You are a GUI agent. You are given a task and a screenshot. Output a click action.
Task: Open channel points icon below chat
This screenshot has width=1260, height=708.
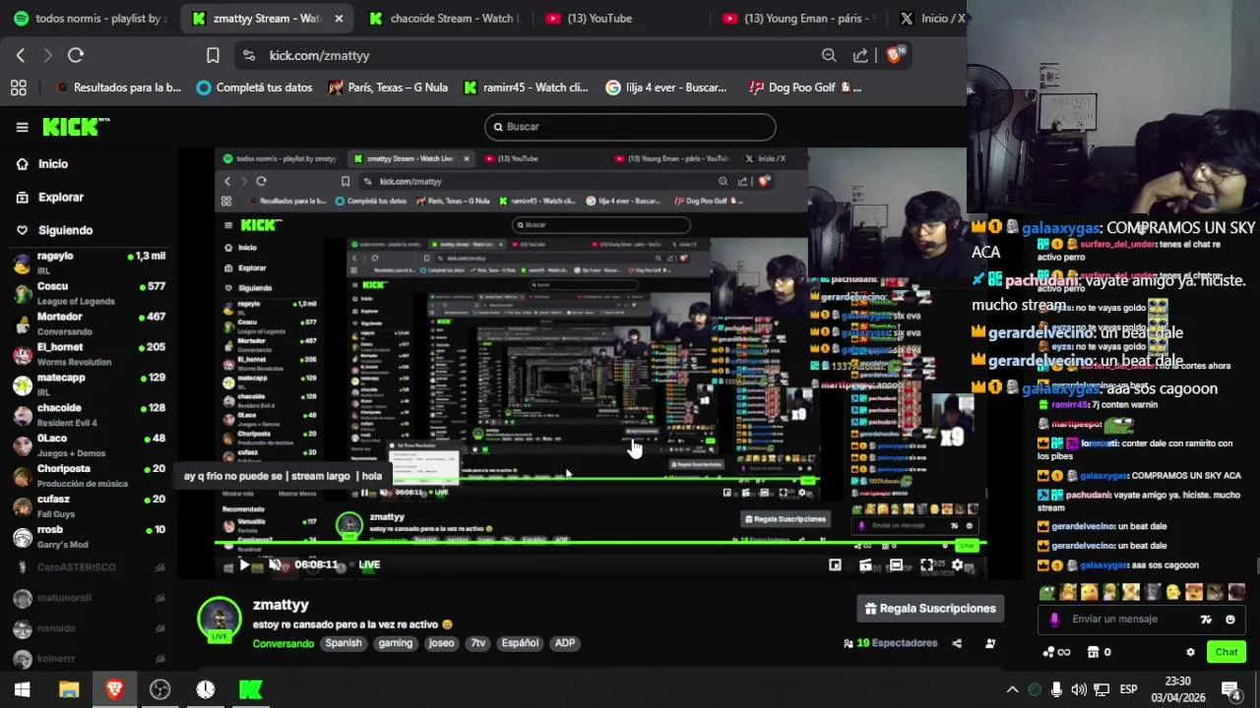(x=1056, y=652)
